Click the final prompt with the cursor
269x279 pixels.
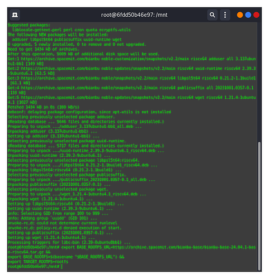35,267
